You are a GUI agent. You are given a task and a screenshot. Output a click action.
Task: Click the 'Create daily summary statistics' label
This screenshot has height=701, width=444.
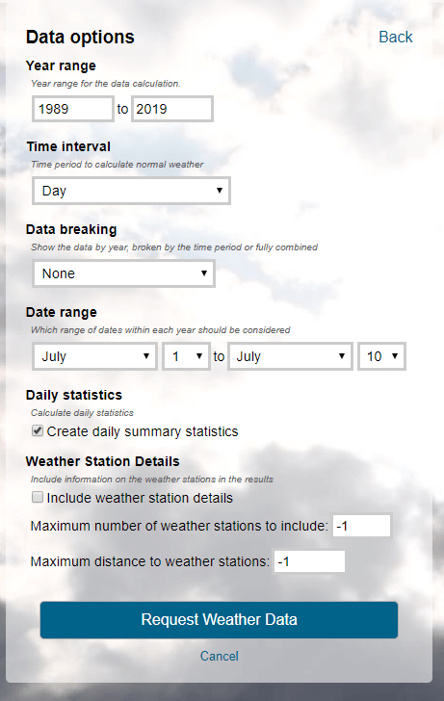143,431
